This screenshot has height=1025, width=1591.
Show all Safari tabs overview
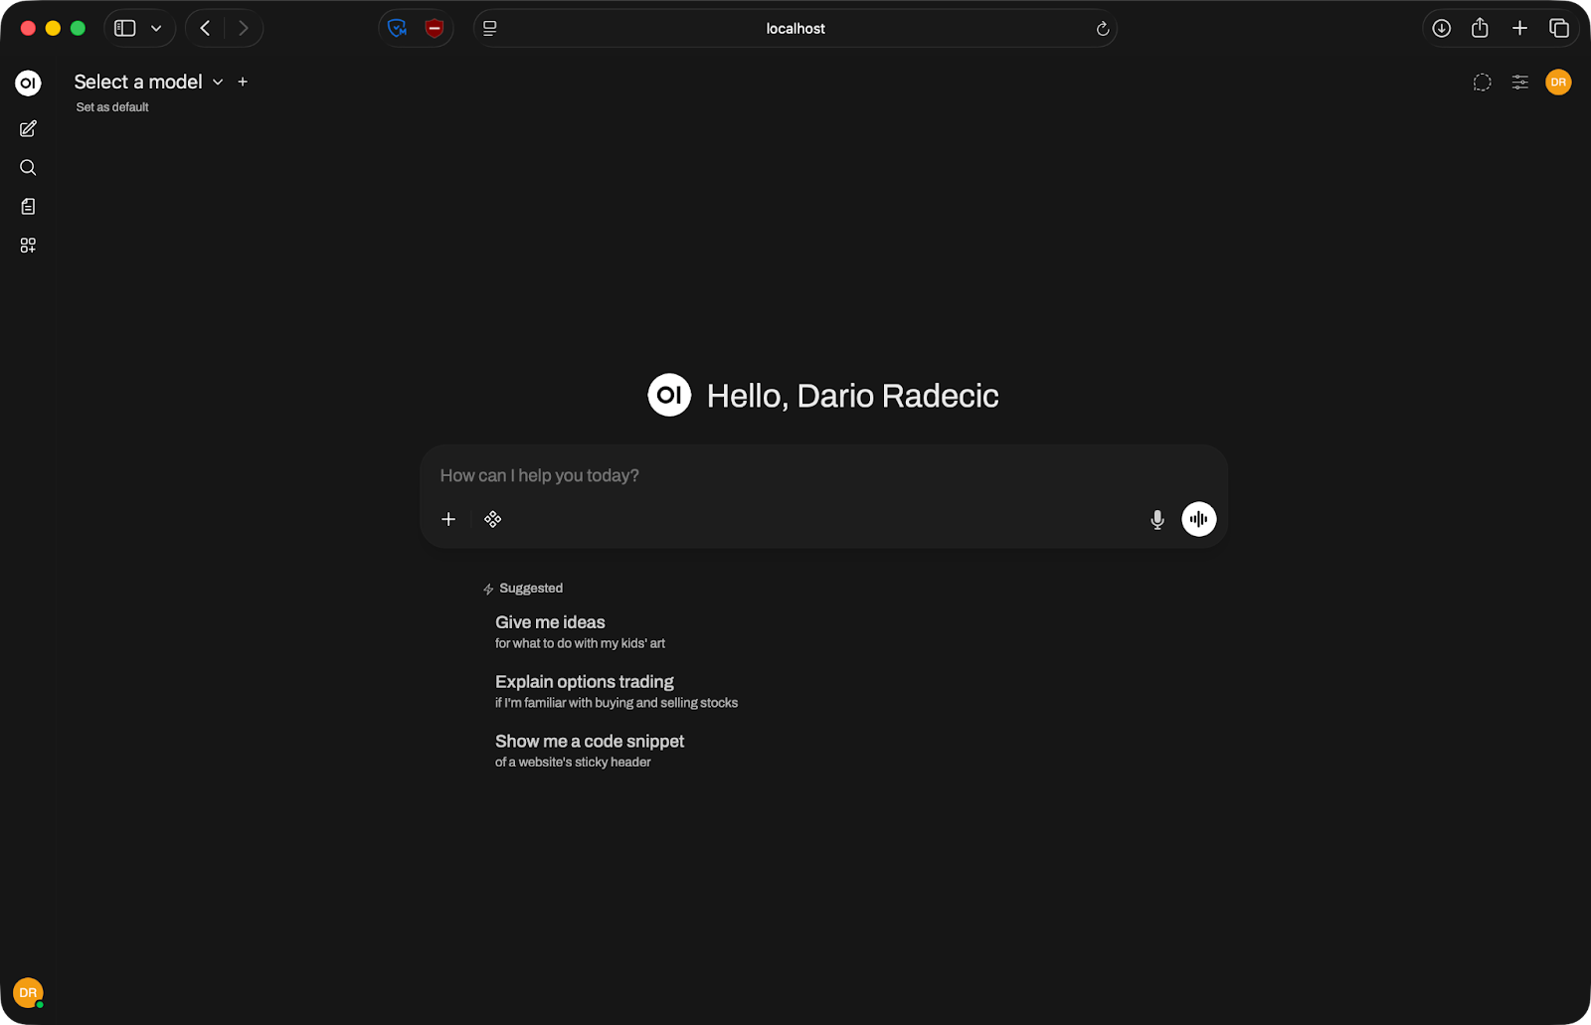tap(1559, 28)
